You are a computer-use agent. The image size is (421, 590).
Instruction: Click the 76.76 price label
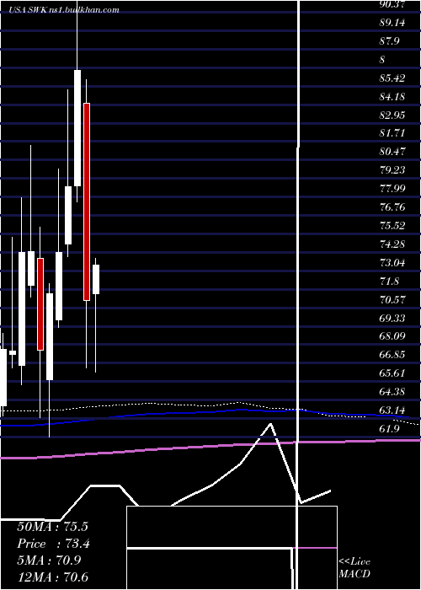[x=392, y=207]
